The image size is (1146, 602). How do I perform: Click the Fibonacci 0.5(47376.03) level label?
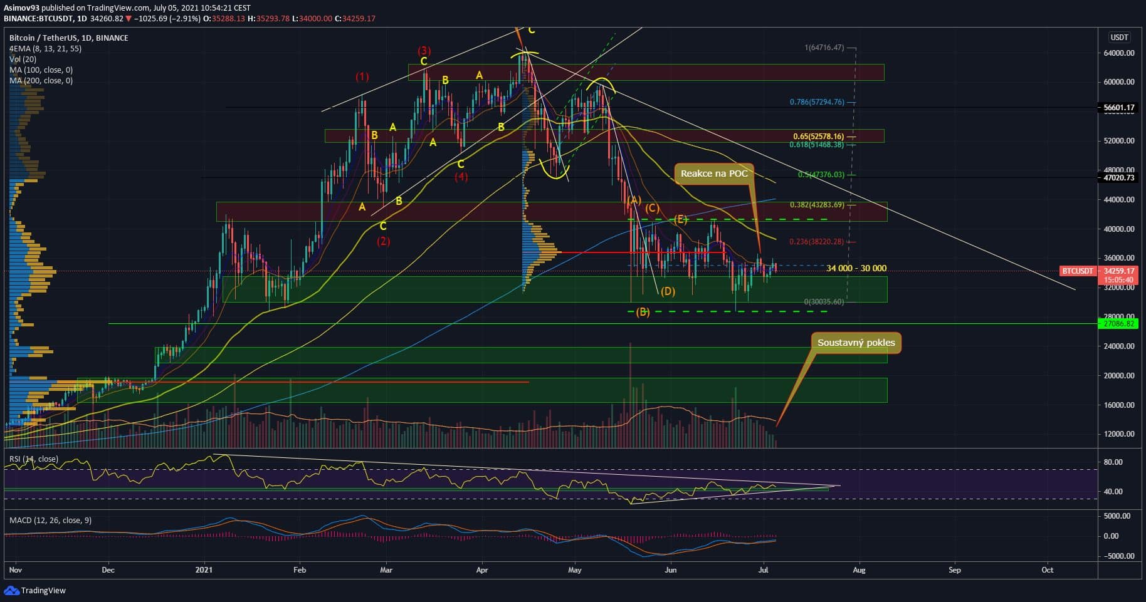coord(821,175)
